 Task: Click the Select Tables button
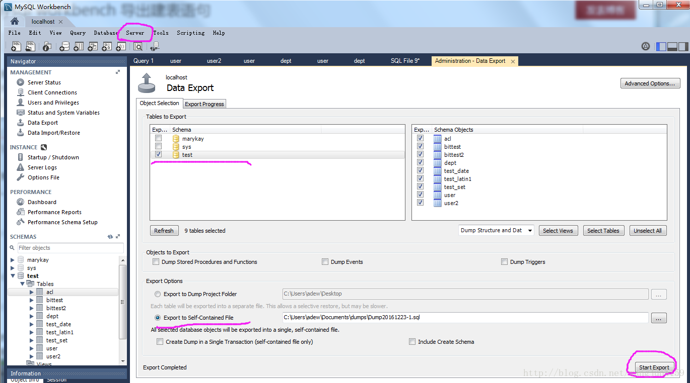pos(603,231)
